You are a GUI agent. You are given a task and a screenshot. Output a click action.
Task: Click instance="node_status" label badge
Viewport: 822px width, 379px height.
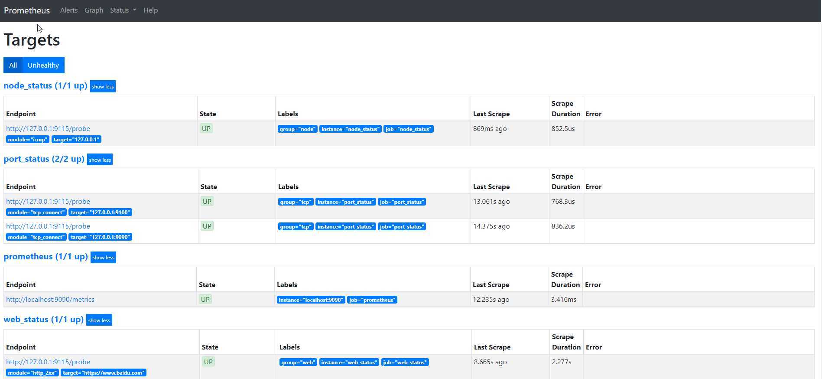coord(351,129)
